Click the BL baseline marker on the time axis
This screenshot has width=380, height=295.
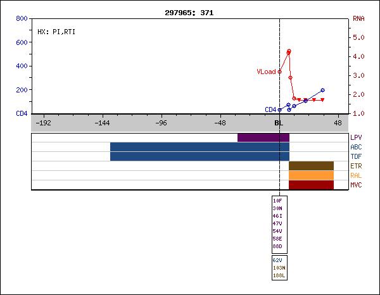tap(279, 123)
